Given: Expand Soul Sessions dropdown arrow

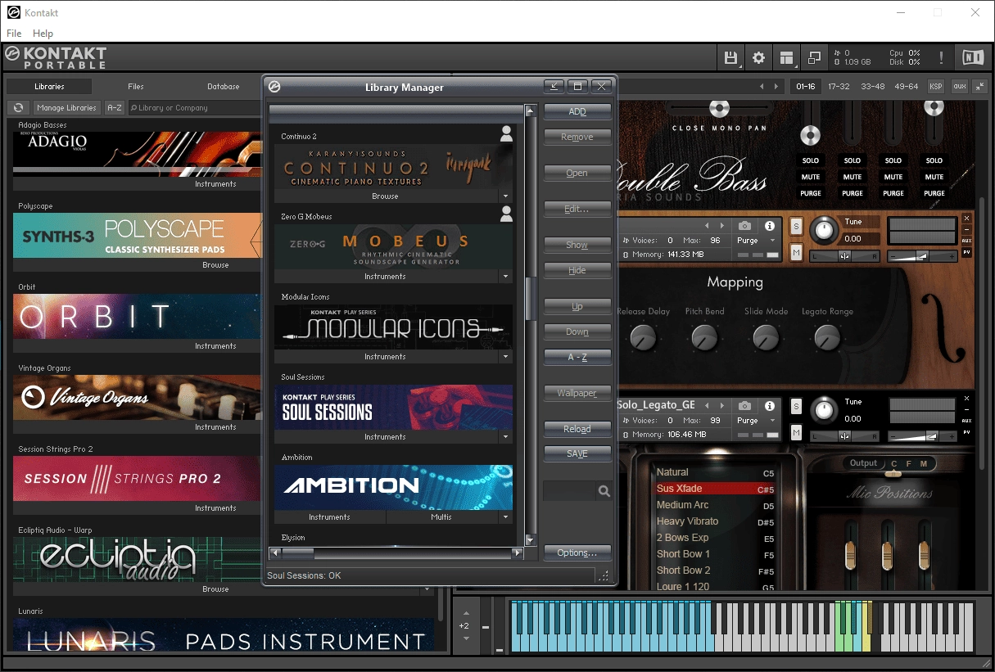Looking at the screenshot, I should pos(505,437).
